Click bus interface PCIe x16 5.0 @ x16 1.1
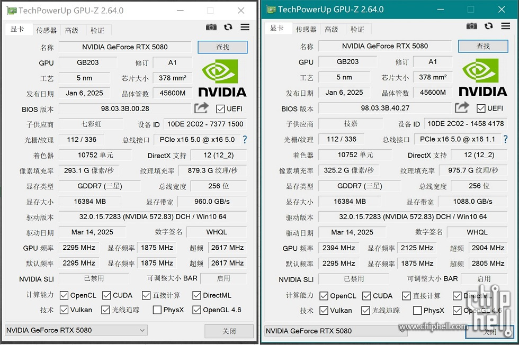The image size is (519, 345). point(458,139)
